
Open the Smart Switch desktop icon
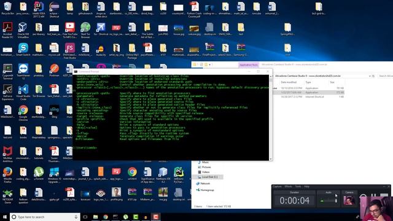pyautogui.click(x=23, y=49)
